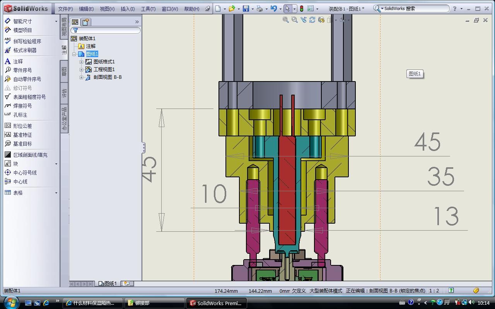Switch to the 什么材料保温隔热 browser taskbar item
The image size is (495, 309).
click(x=93, y=303)
